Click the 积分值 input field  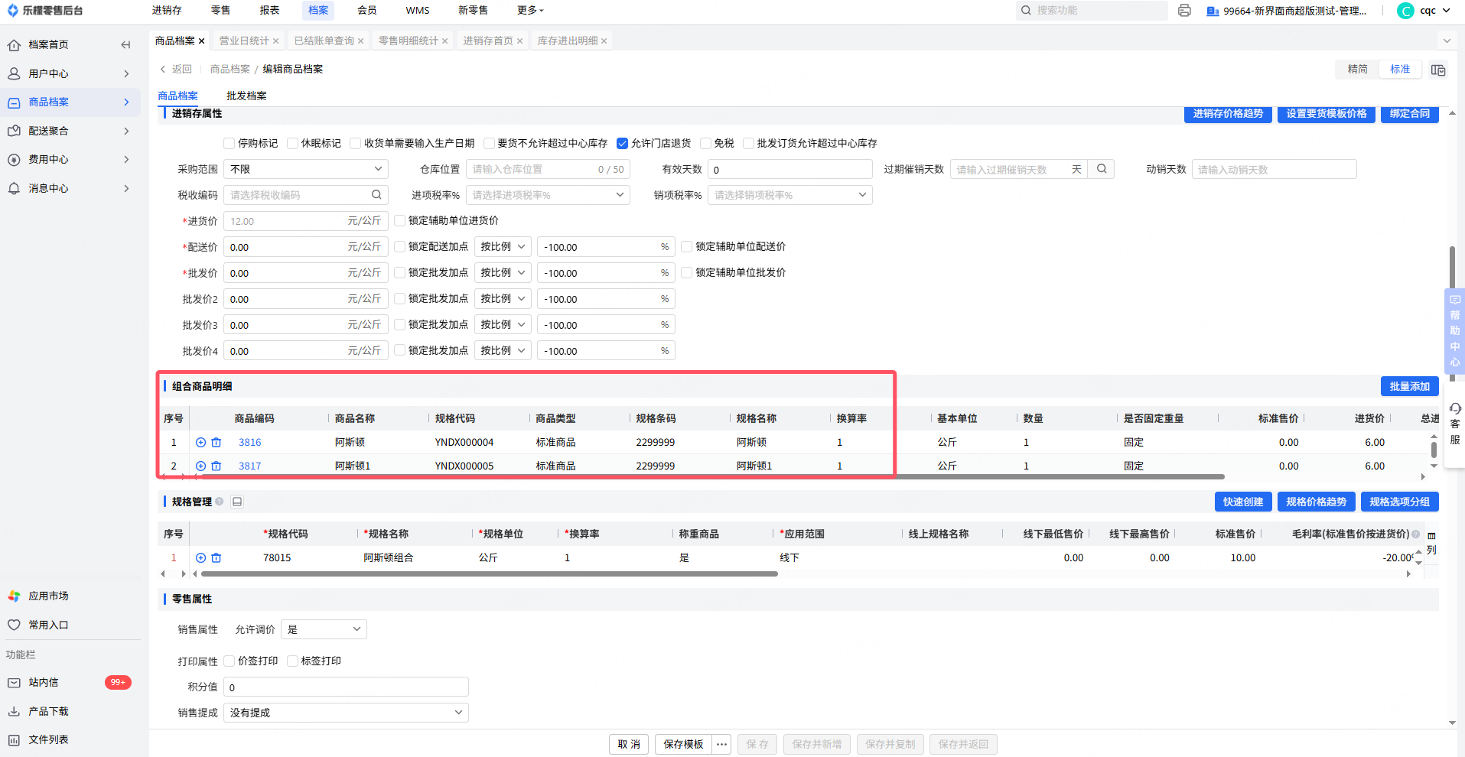pyautogui.click(x=346, y=687)
